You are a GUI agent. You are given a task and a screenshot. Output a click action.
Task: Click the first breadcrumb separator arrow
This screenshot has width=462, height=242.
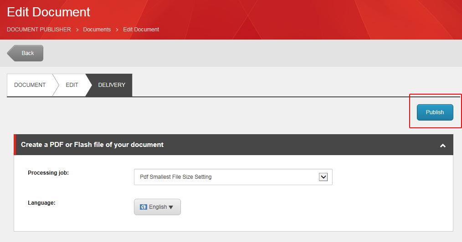pyautogui.click(x=77, y=30)
